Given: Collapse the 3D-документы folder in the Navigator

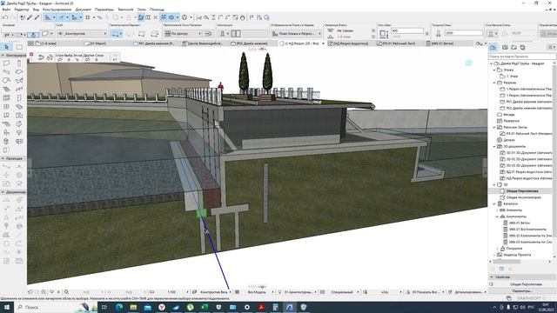Looking at the screenshot, I should point(494,147).
